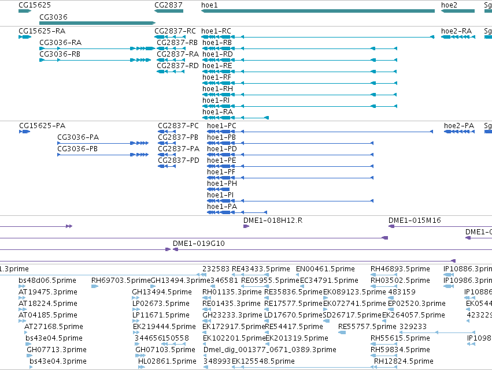Select the hoe1-RH transcript label
This screenshot has height=370, width=492.
pyautogui.click(x=218, y=89)
